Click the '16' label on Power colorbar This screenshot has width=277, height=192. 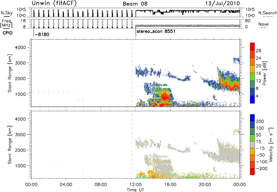coord(258,73)
